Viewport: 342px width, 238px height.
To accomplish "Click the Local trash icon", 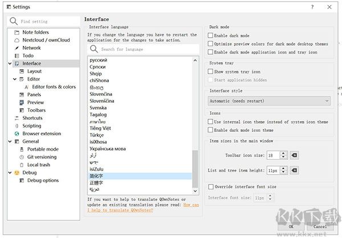I will coord(22,165).
